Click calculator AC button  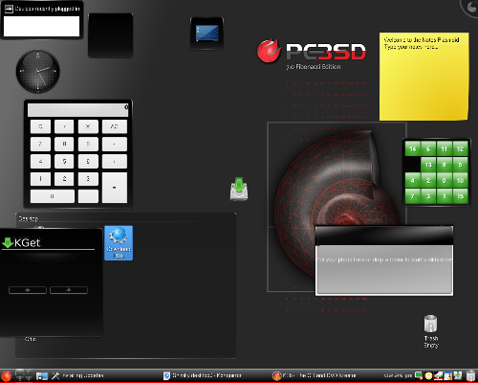pyautogui.click(x=115, y=126)
